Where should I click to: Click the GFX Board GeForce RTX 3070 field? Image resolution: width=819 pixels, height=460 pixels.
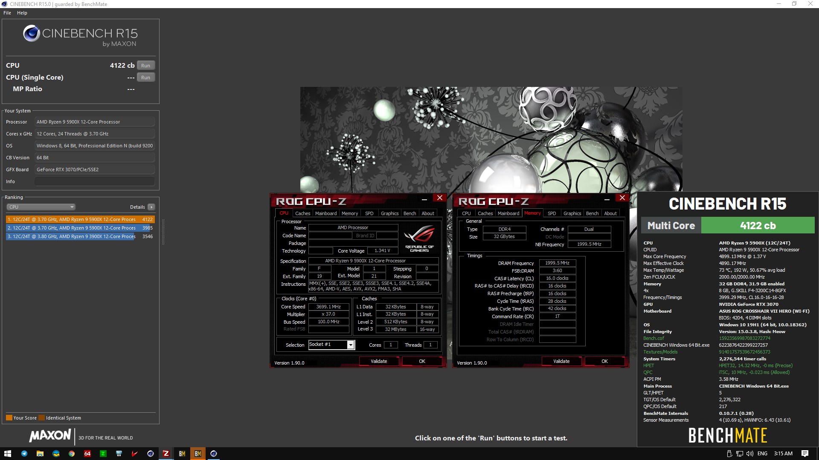tap(94, 170)
